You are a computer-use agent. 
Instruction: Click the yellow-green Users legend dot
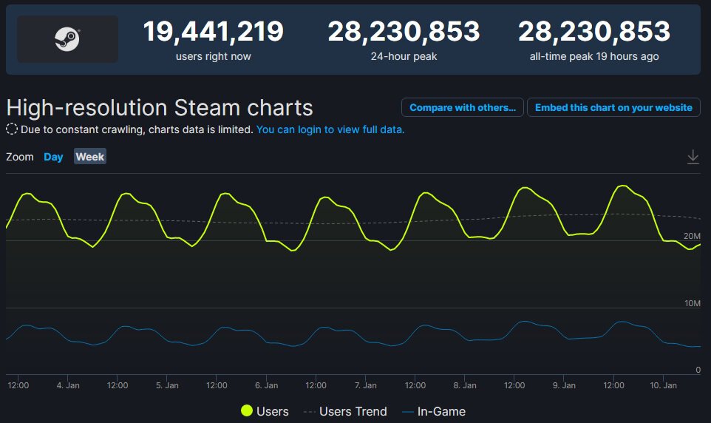(x=247, y=410)
